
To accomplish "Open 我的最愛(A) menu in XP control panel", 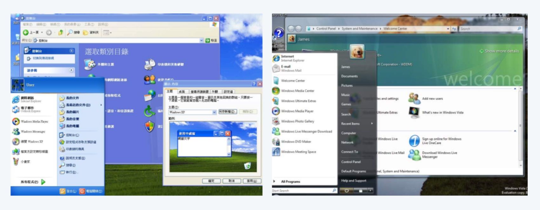I will coord(72,24).
